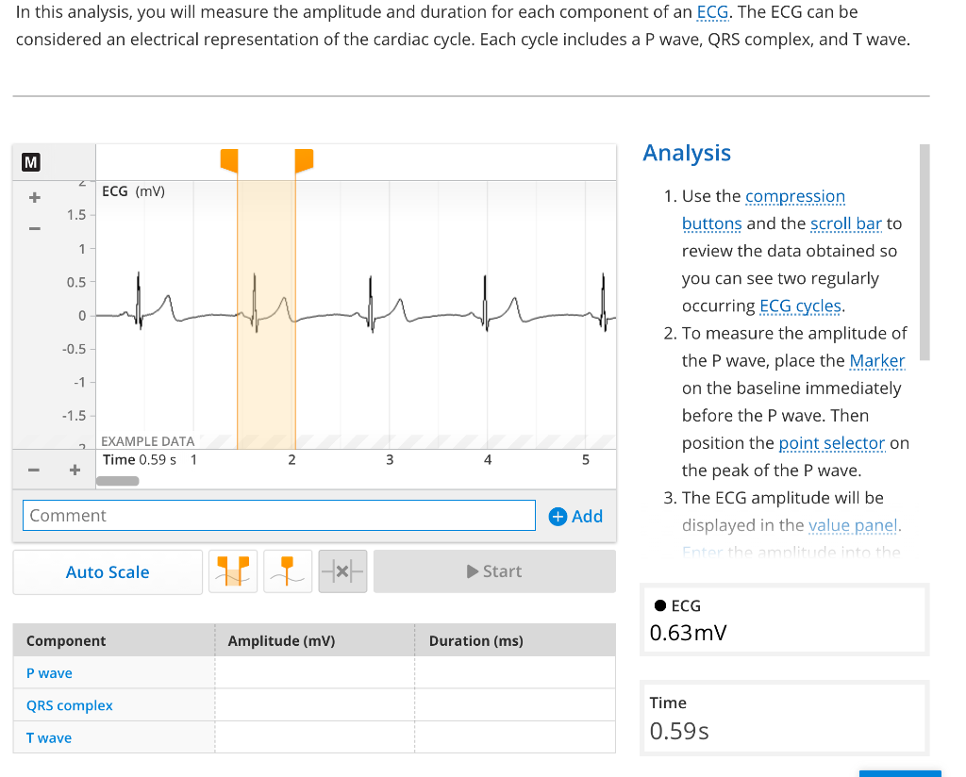Image resolution: width=966 pixels, height=777 pixels.
Task: Expand the horizontal time axis with plus
Action: click(x=75, y=470)
